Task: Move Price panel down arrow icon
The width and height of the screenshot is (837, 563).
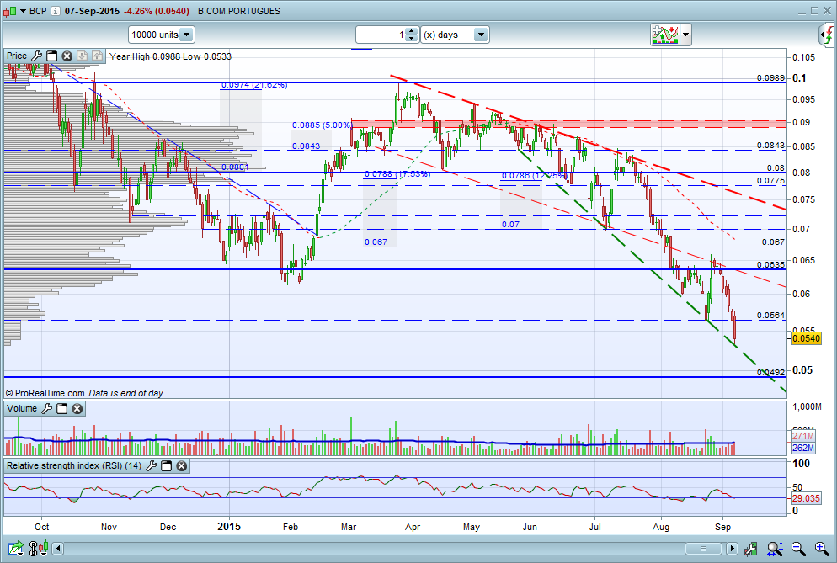Action: click(x=82, y=56)
